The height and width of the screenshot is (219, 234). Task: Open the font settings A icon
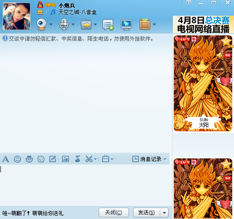[6, 159]
